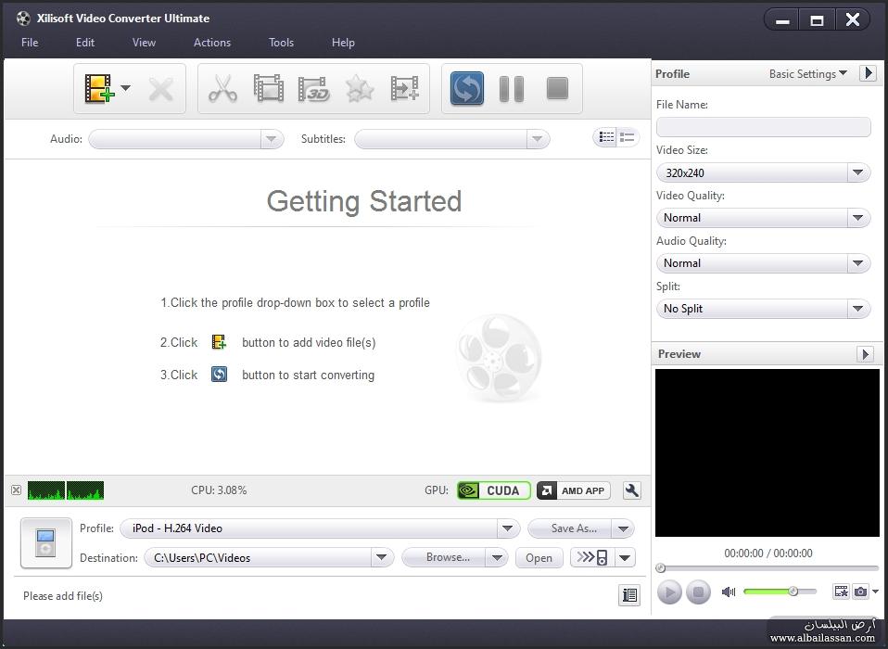
Task: Play the preview video
Action: [669, 592]
